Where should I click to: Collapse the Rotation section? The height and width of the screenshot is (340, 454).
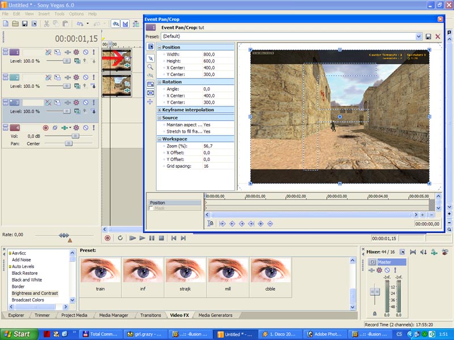click(159, 82)
